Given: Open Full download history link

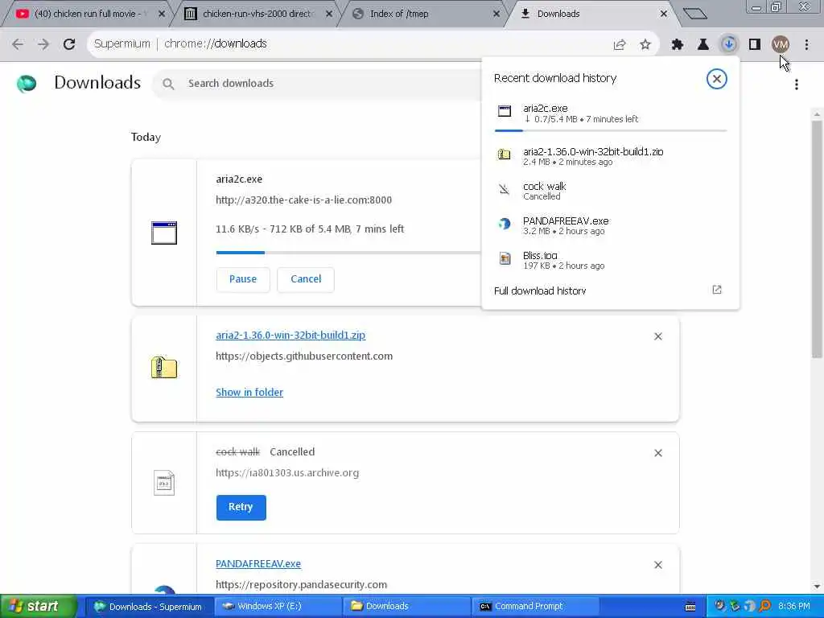Looking at the screenshot, I should (540, 290).
